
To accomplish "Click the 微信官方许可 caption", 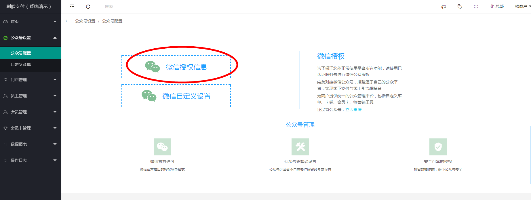I will point(162,161).
